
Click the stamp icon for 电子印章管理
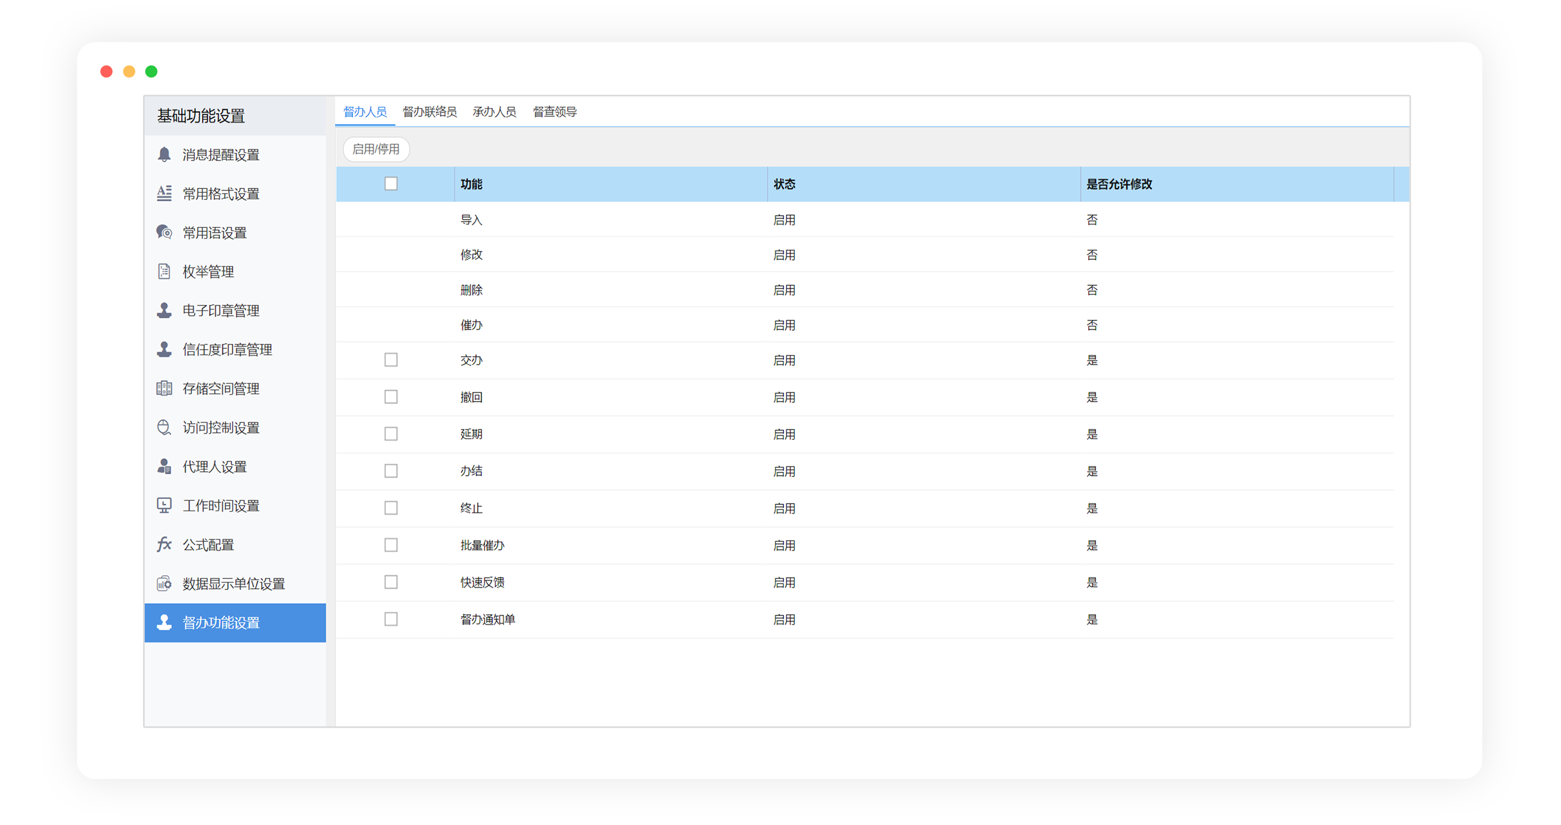pyautogui.click(x=164, y=310)
